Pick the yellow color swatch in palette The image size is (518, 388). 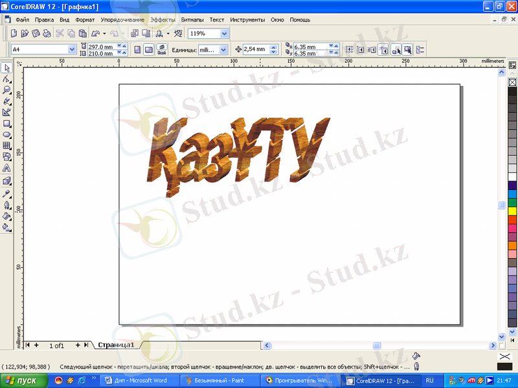[x=512, y=211]
